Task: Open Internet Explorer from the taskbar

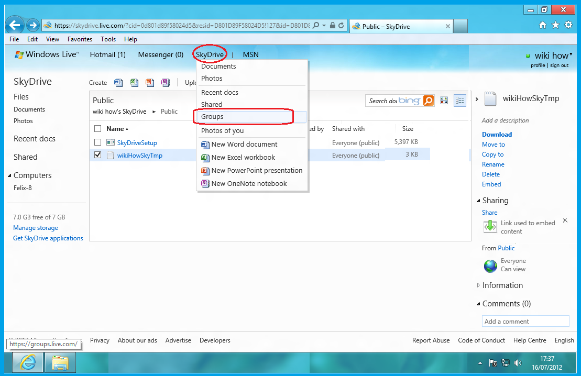Action: (x=28, y=362)
